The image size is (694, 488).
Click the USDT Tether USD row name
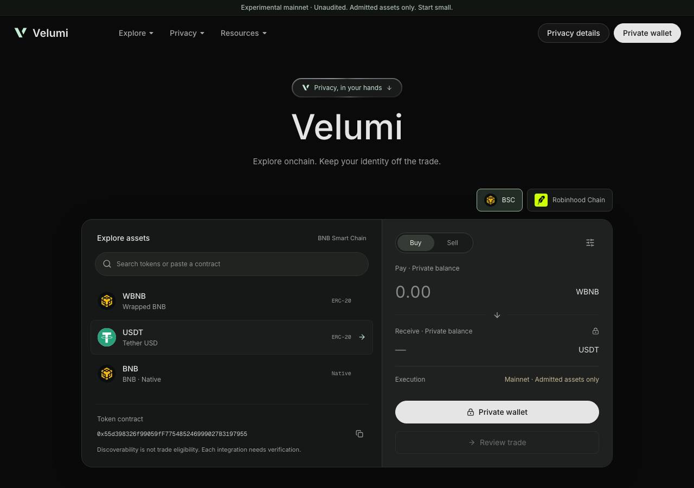pos(140,337)
